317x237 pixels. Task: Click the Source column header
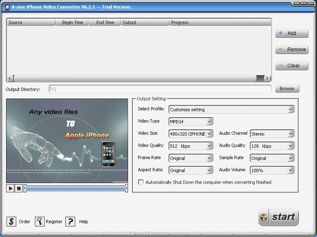31,22
